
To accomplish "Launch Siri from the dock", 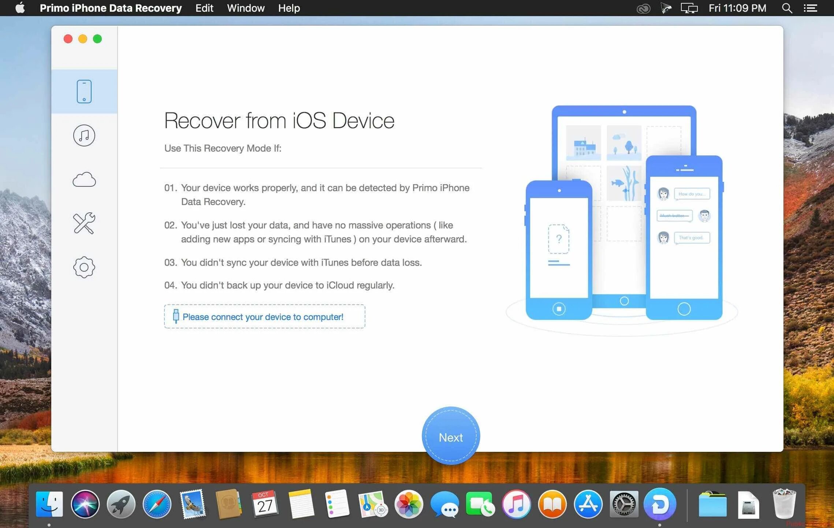I will click(x=85, y=504).
